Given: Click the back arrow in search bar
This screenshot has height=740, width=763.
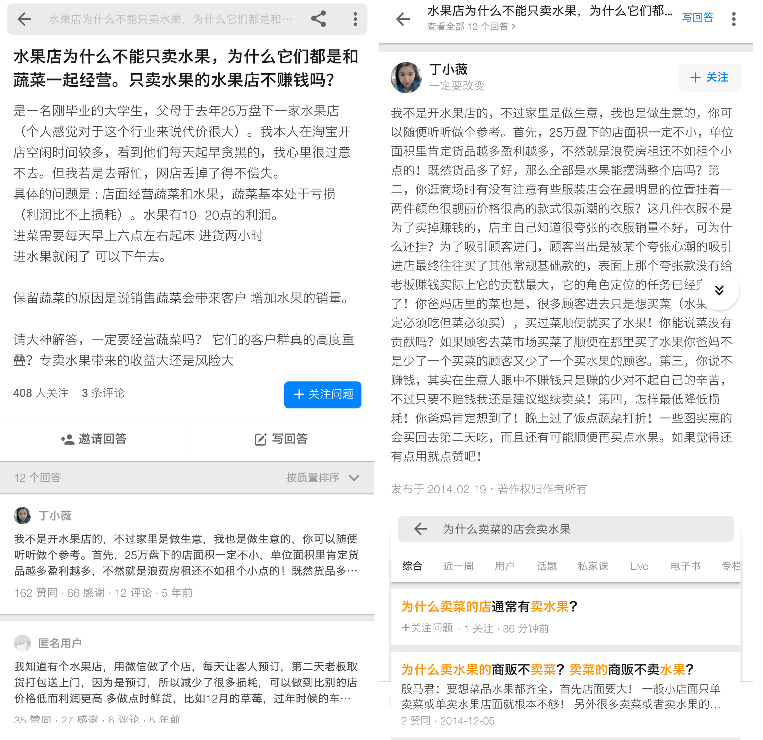Looking at the screenshot, I should click(420, 528).
